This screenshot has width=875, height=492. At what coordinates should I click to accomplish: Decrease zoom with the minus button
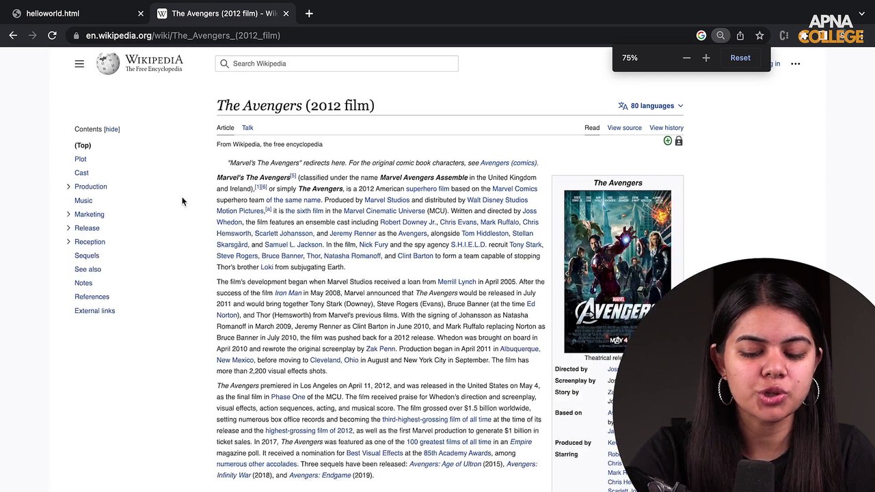point(686,58)
